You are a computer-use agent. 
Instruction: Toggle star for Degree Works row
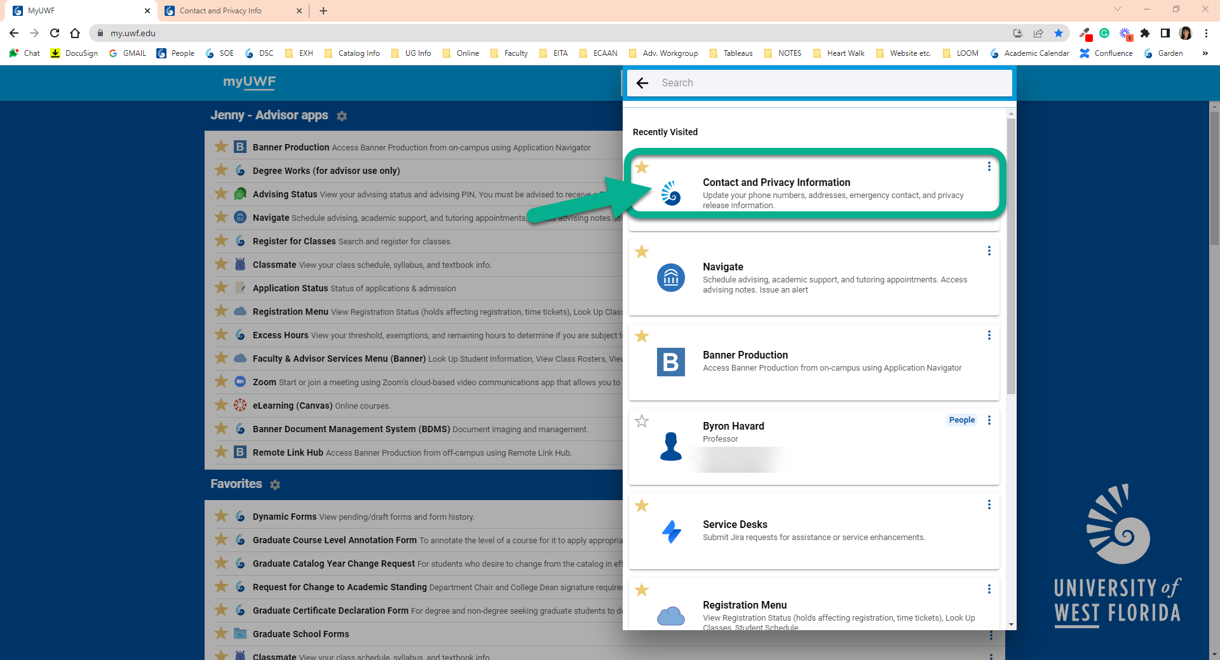point(221,170)
